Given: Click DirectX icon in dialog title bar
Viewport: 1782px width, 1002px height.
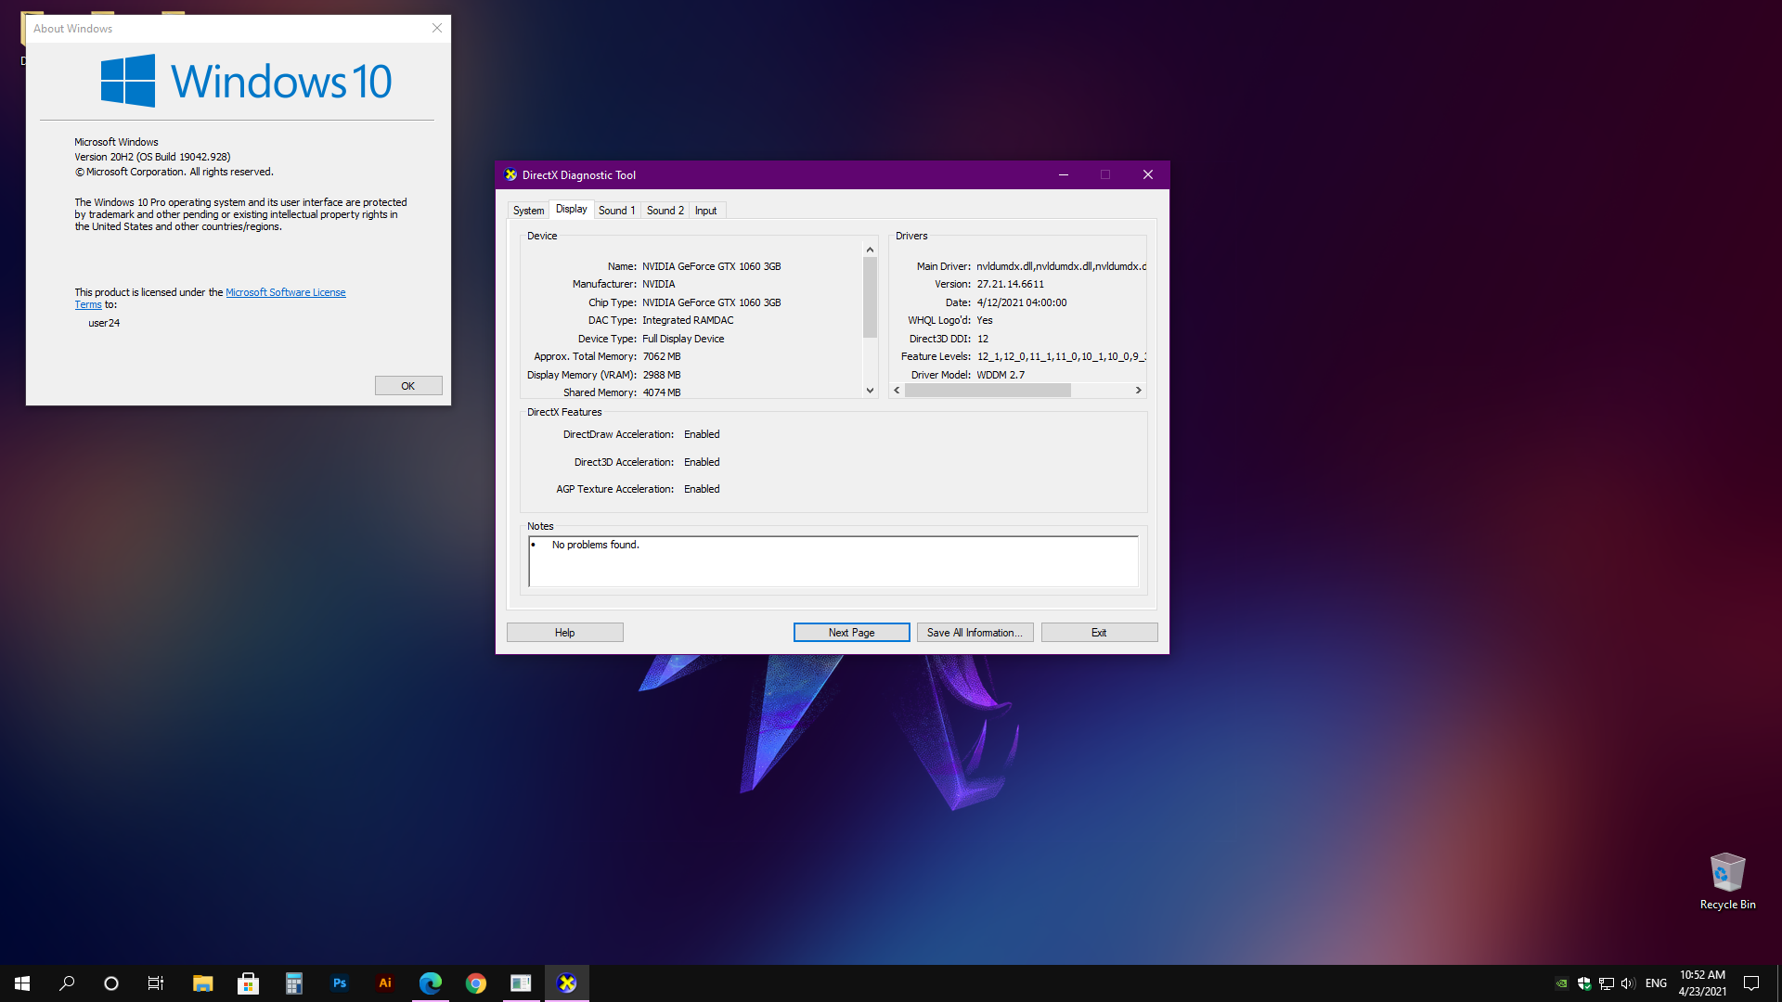Looking at the screenshot, I should [x=510, y=174].
